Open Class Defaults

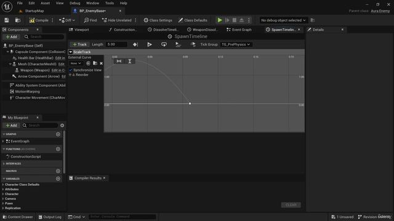193,20
